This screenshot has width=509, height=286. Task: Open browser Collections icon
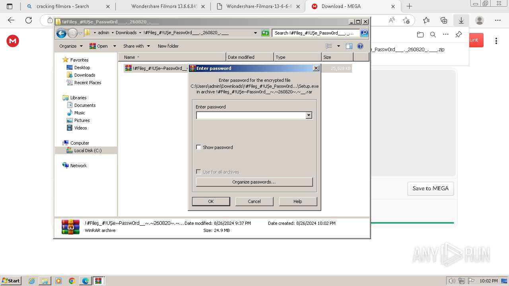444,20
